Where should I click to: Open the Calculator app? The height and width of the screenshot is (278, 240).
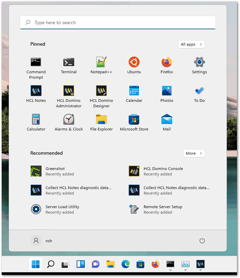[x=36, y=122]
